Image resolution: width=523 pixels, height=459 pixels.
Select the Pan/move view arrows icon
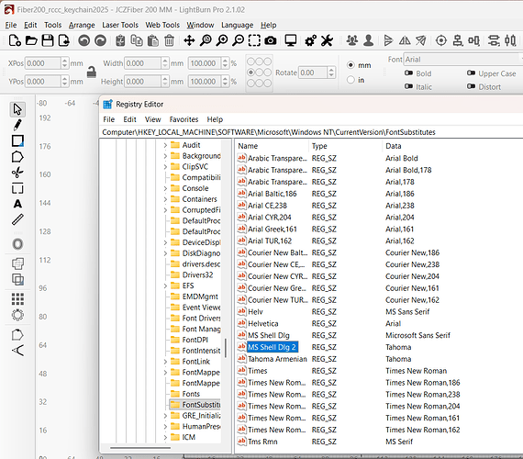pyautogui.click(x=189, y=40)
